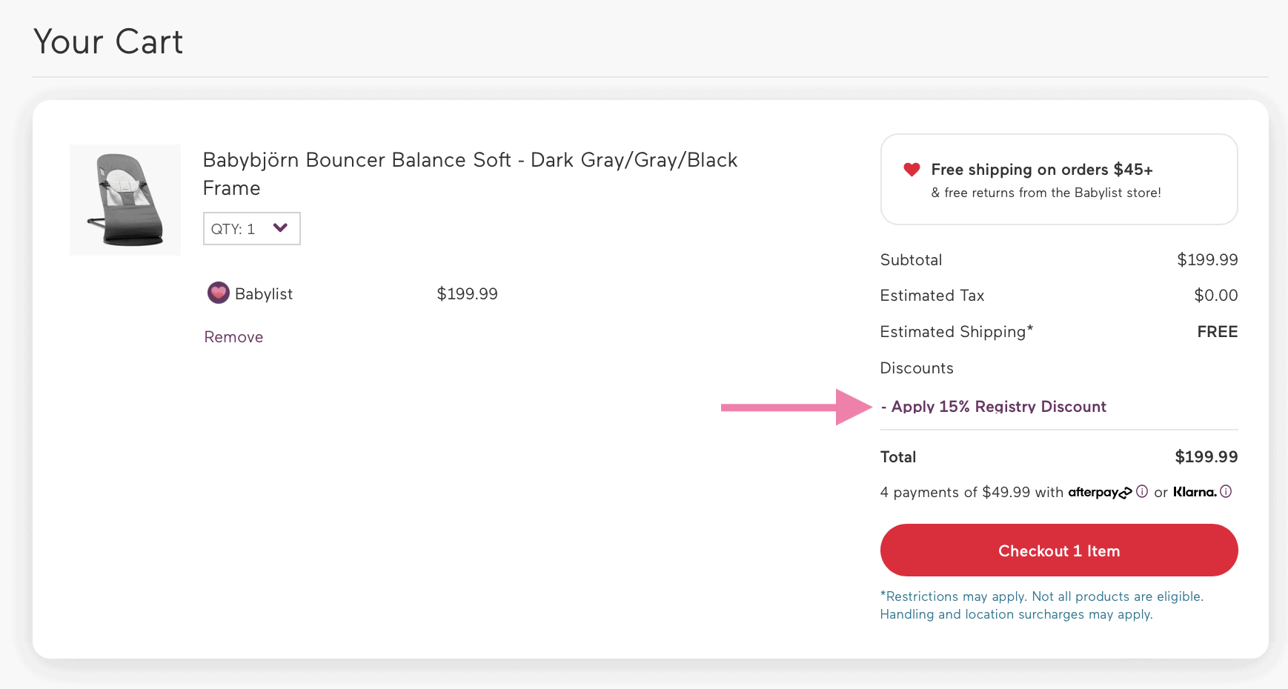Viewport: 1288px width, 689px height.
Task: Apply the 15% Registry Discount
Action: click(996, 406)
